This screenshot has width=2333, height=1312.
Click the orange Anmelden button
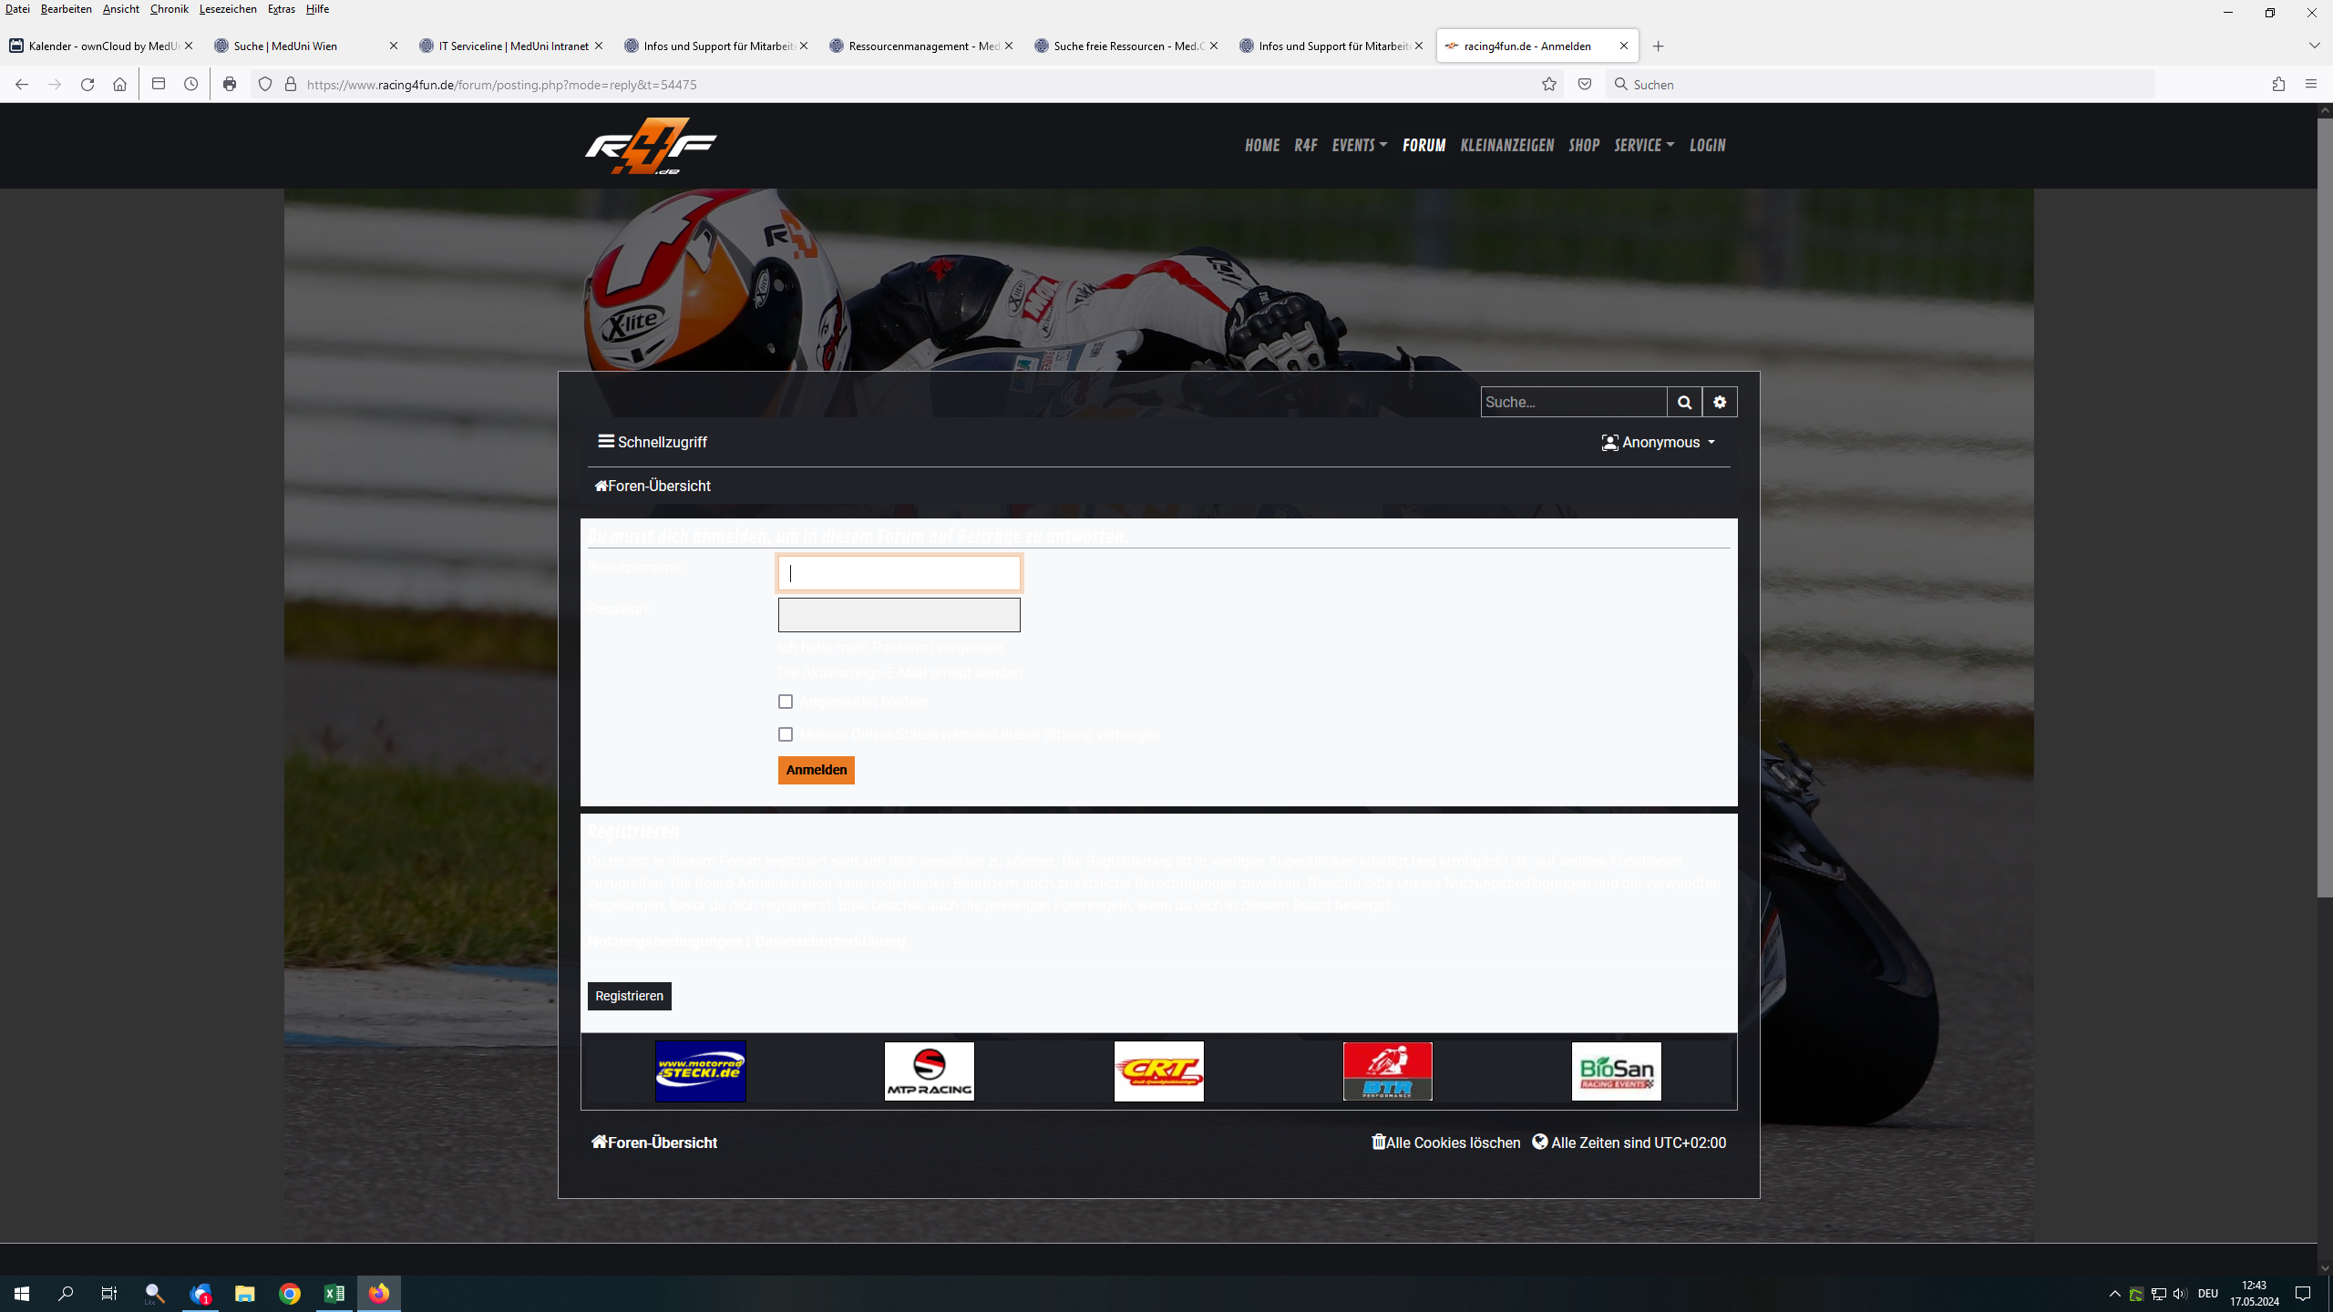coord(816,771)
